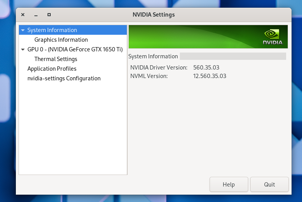
Task: Quit the NVIDIA Settings application
Action: pos(269,185)
